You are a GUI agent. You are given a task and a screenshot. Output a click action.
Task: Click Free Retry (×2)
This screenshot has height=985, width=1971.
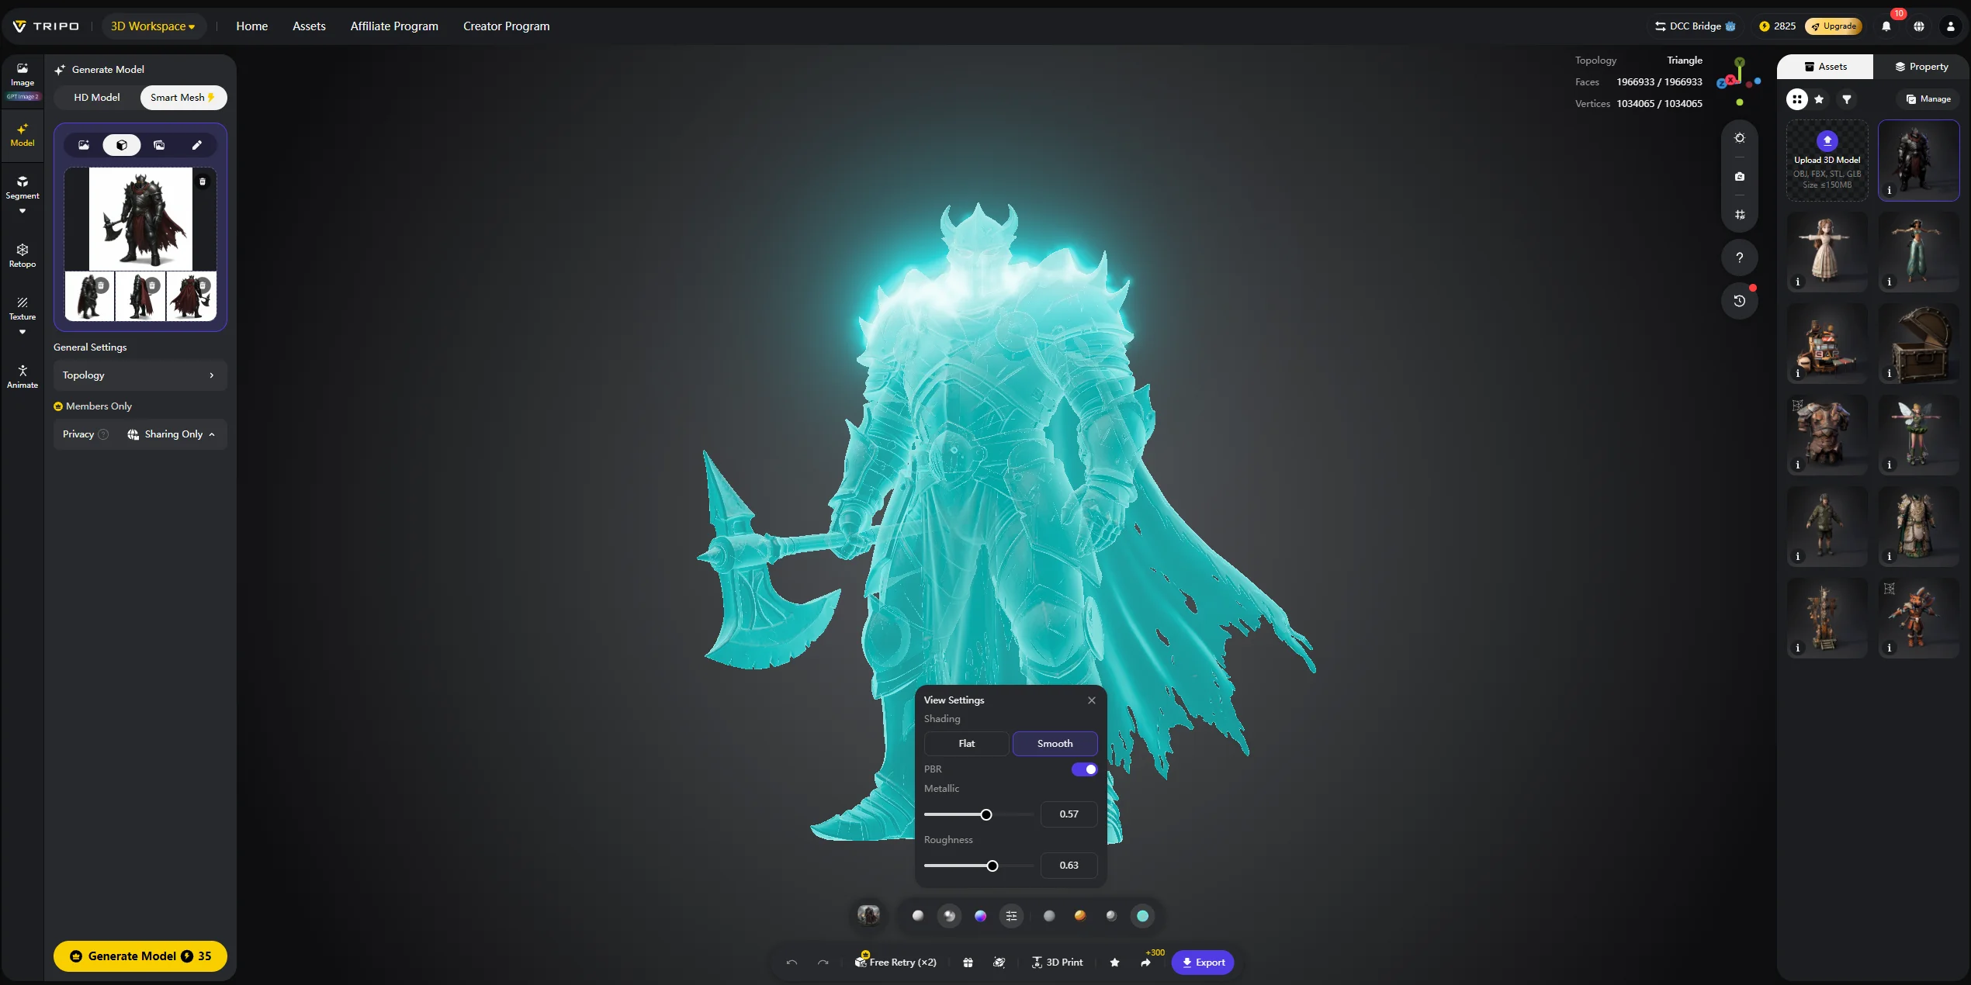tap(895, 963)
